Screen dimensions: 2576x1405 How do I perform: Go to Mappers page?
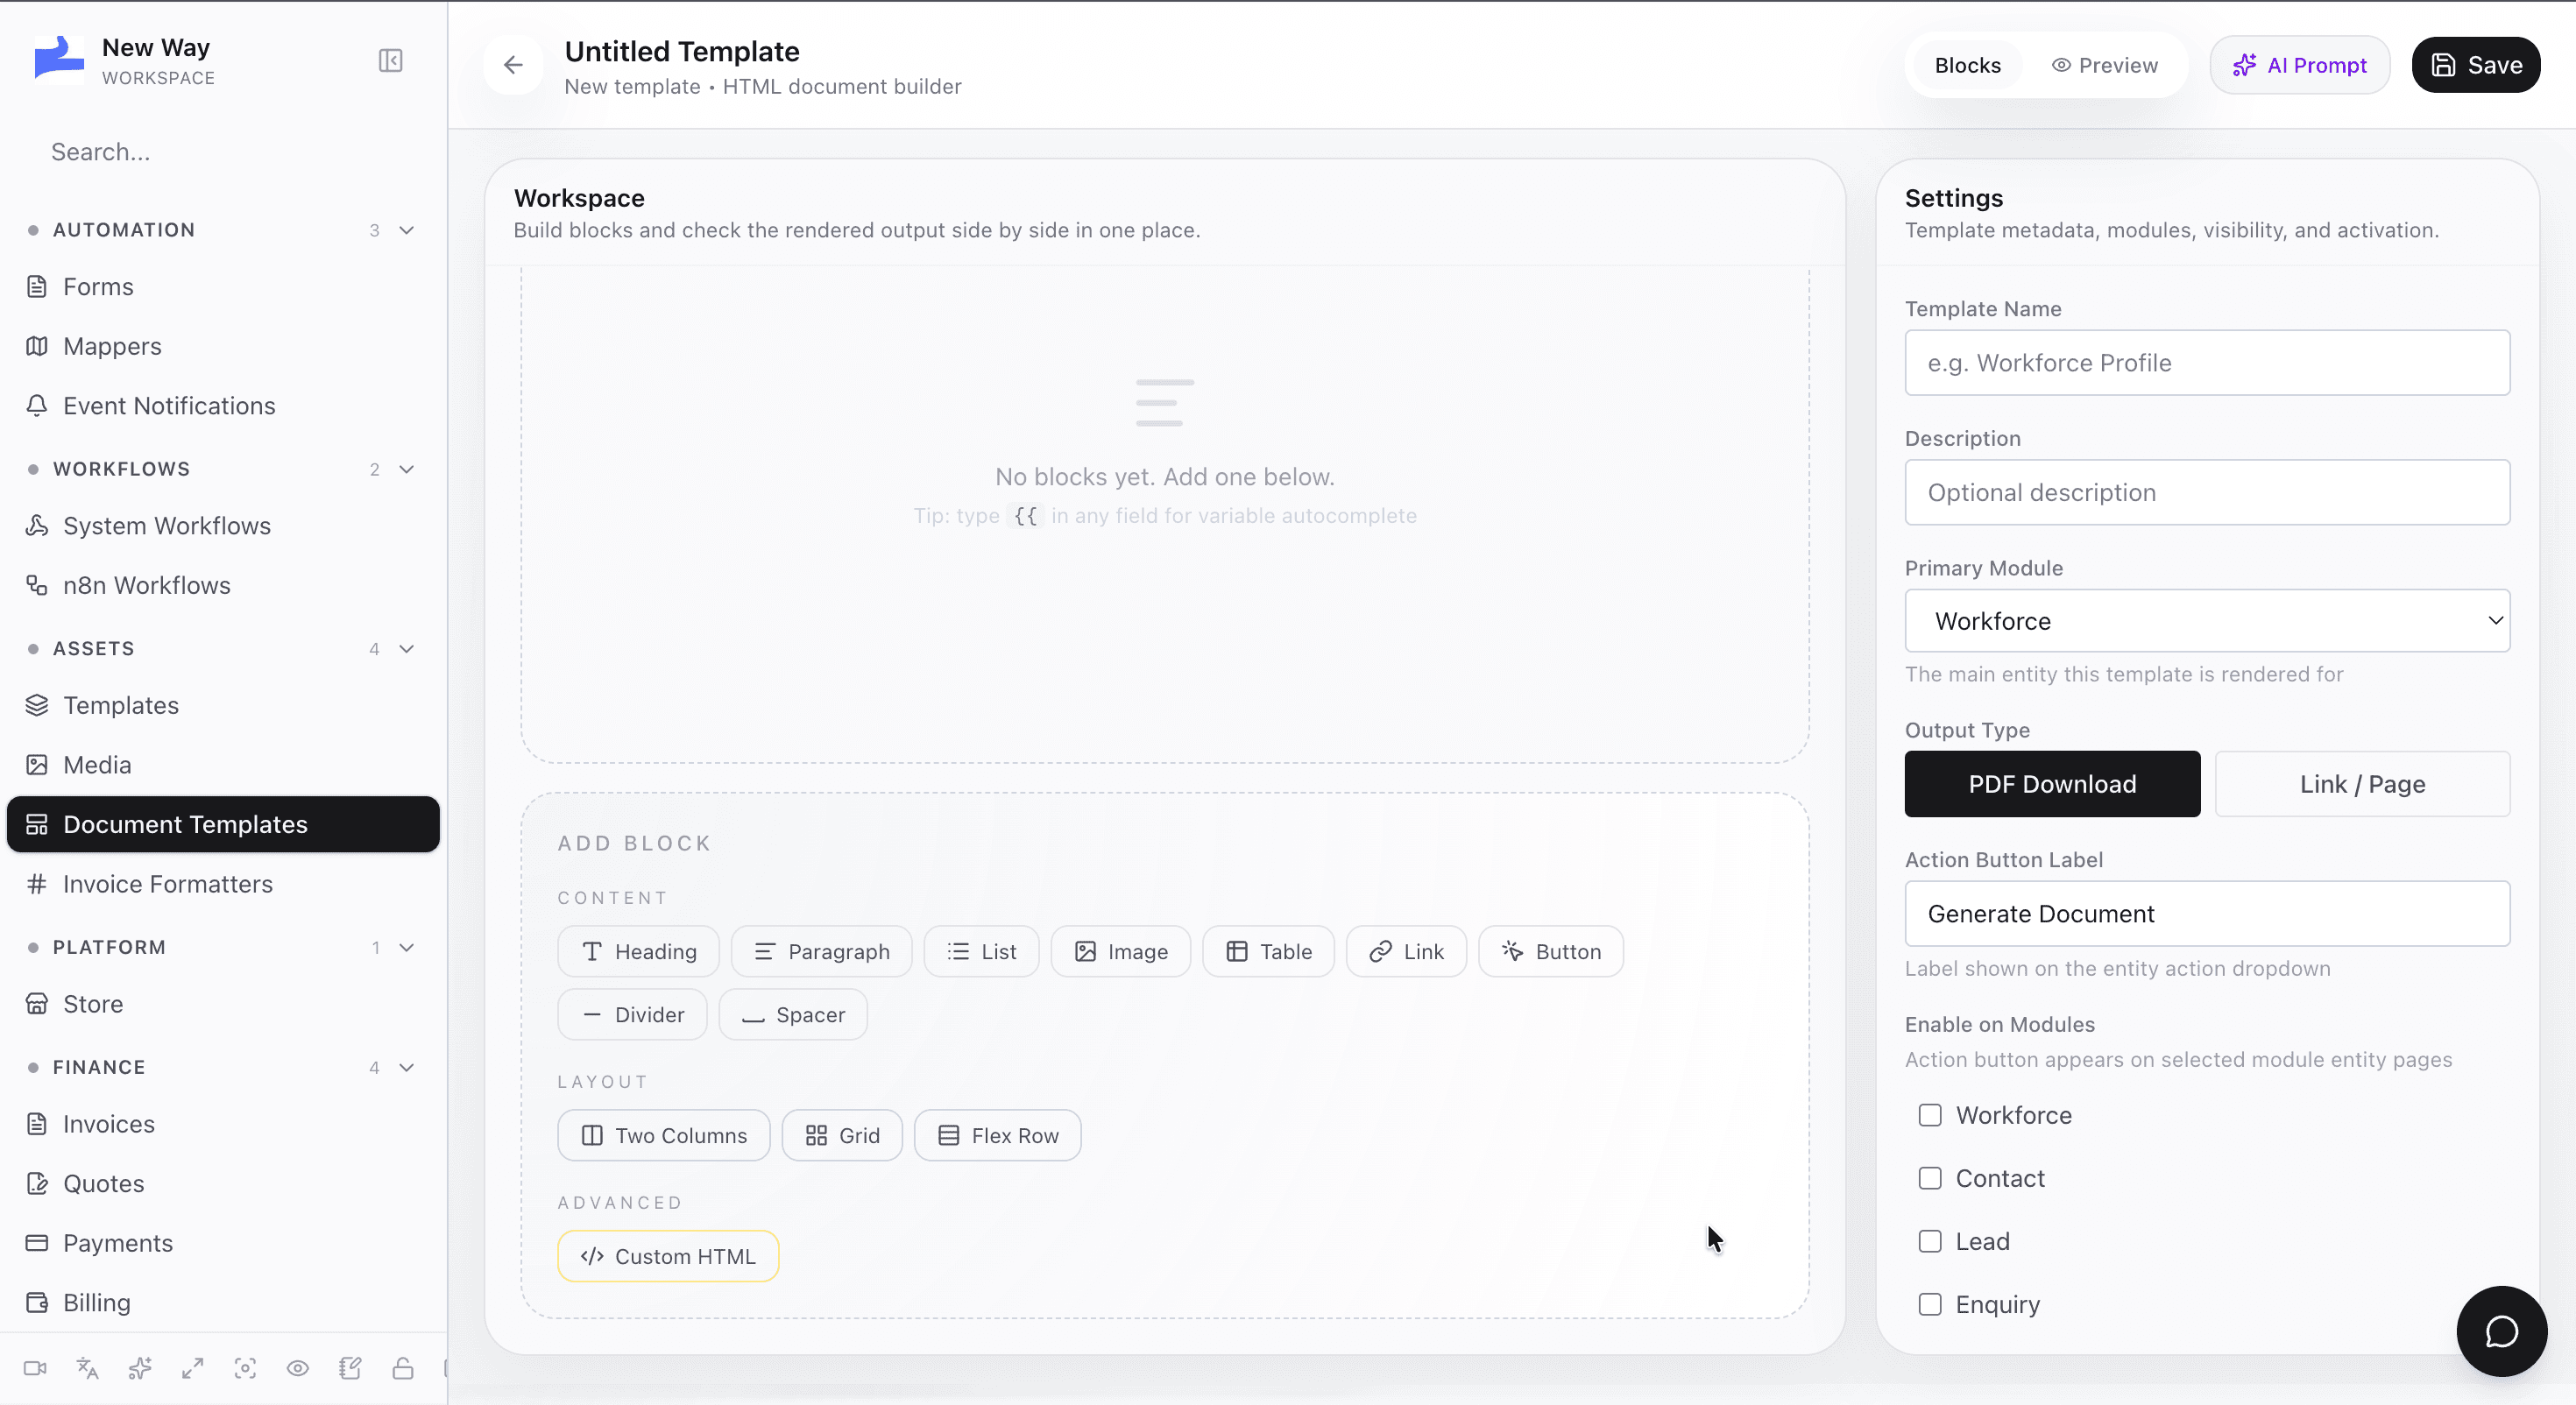223,346
